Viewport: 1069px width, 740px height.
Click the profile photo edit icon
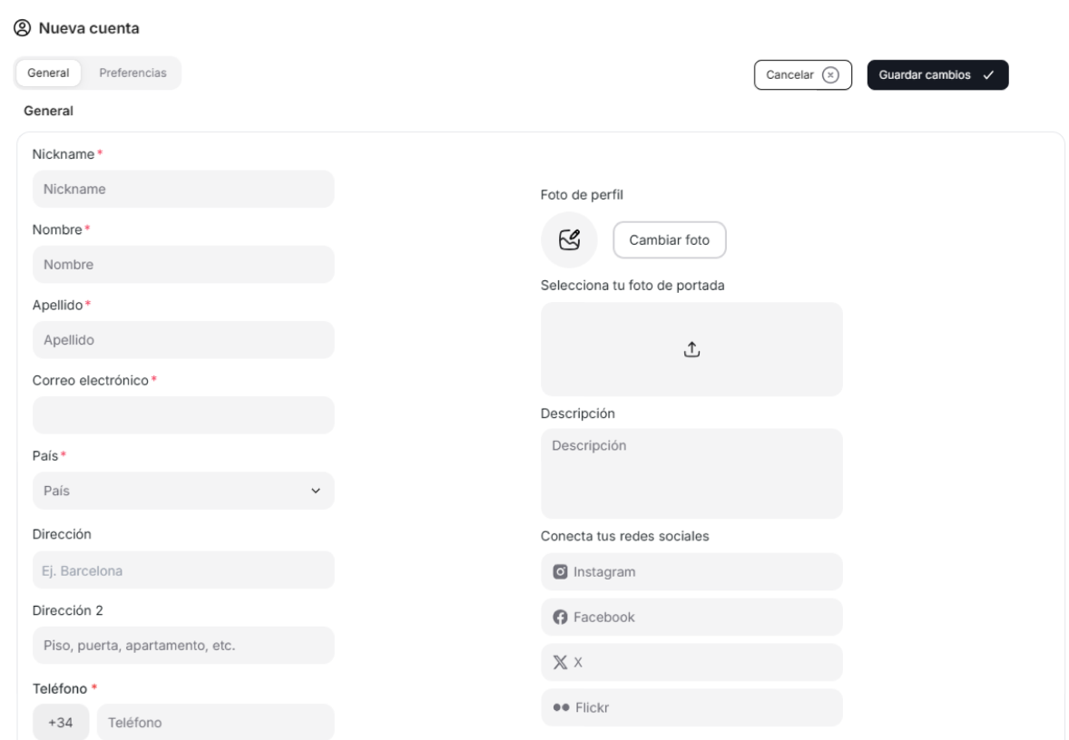pyautogui.click(x=569, y=240)
